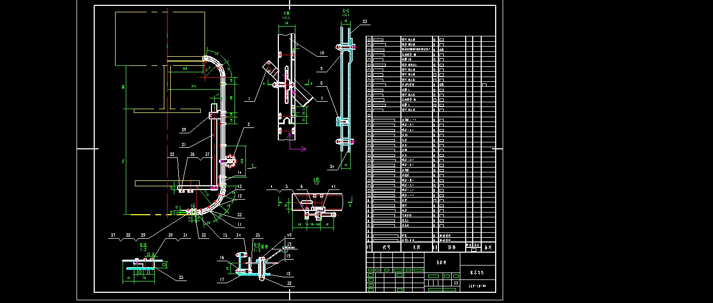The width and height of the screenshot is (713, 303).
Task: Click part callout number 19
Action: pyautogui.click(x=289, y=256)
